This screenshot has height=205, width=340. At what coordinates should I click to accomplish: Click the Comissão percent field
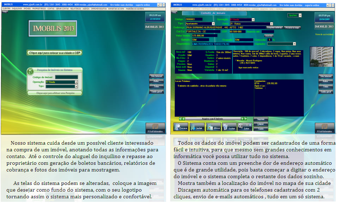[x=269, y=40]
